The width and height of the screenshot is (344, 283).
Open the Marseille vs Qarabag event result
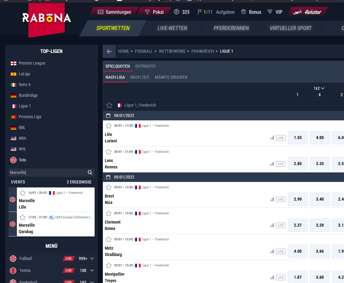[x=52, y=224]
